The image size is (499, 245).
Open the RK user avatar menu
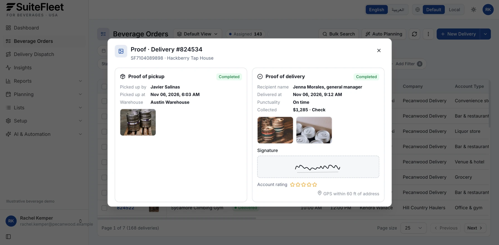[488, 9]
